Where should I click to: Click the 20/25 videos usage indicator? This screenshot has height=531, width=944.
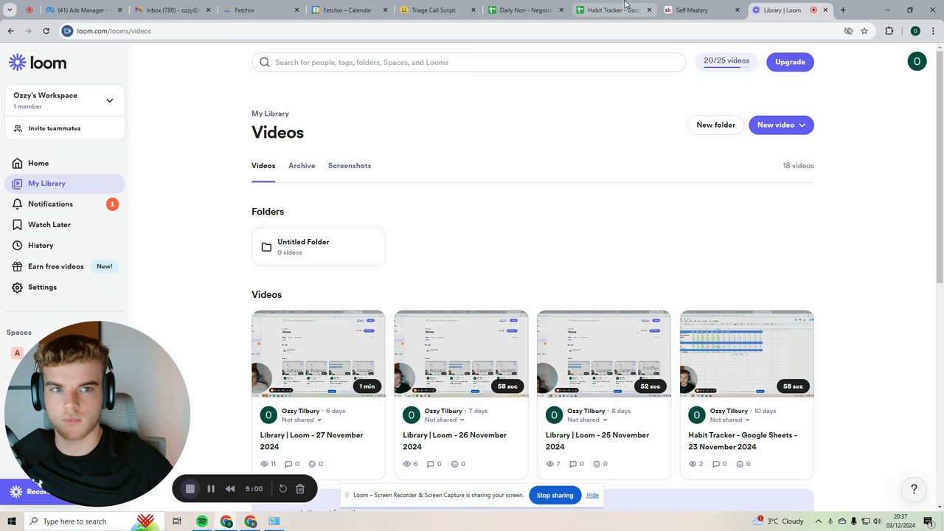click(726, 61)
